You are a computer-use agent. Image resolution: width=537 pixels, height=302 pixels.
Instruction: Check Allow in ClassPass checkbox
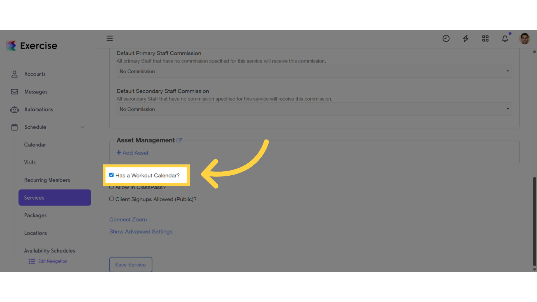click(111, 187)
